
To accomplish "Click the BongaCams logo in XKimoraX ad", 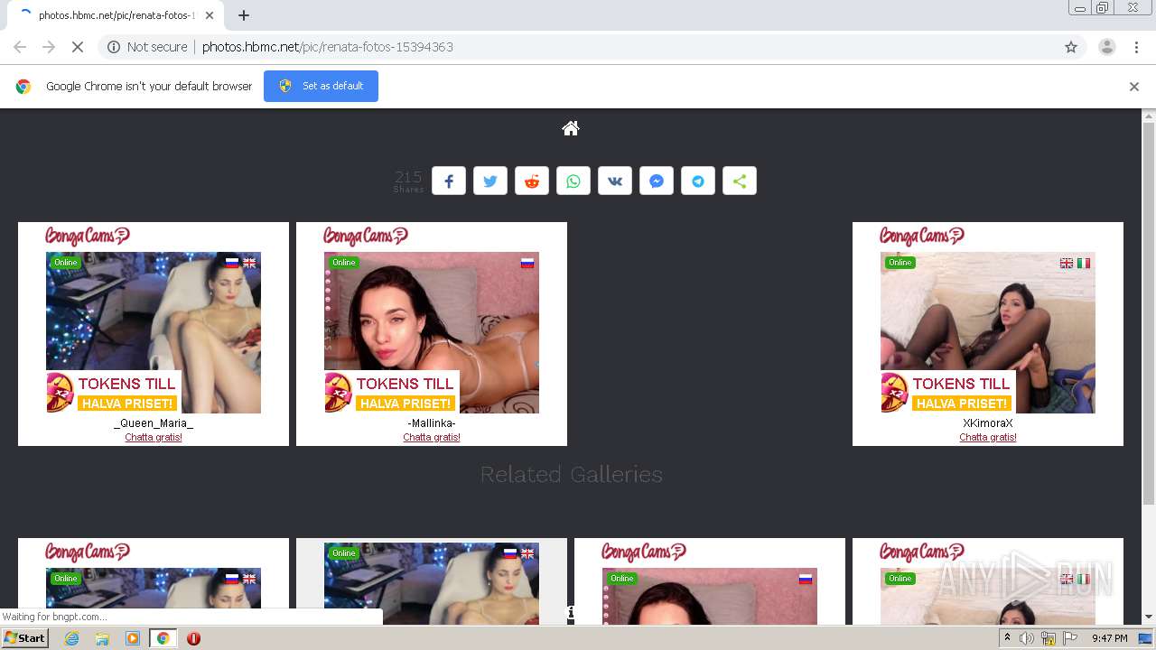I will click(922, 237).
